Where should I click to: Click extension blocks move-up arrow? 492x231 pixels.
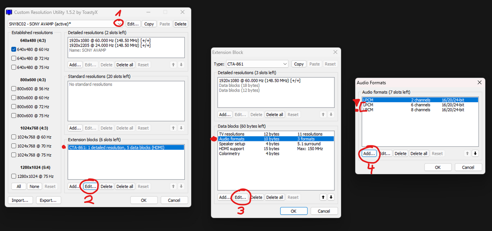(x=173, y=186)
